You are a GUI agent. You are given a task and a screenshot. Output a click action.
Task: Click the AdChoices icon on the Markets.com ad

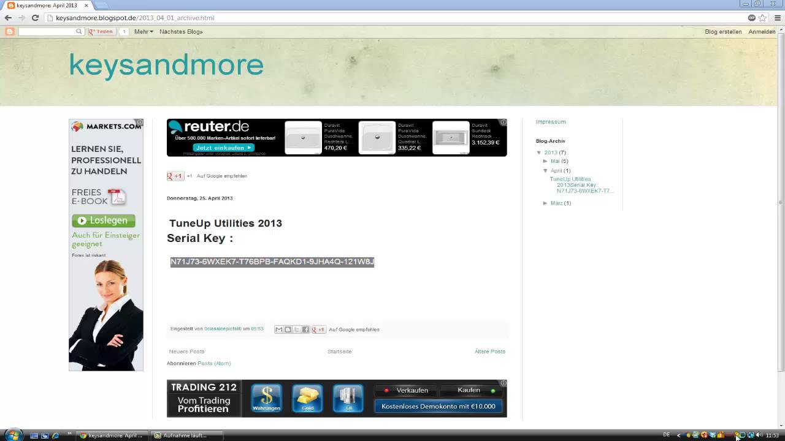click(x=140, y=123)
